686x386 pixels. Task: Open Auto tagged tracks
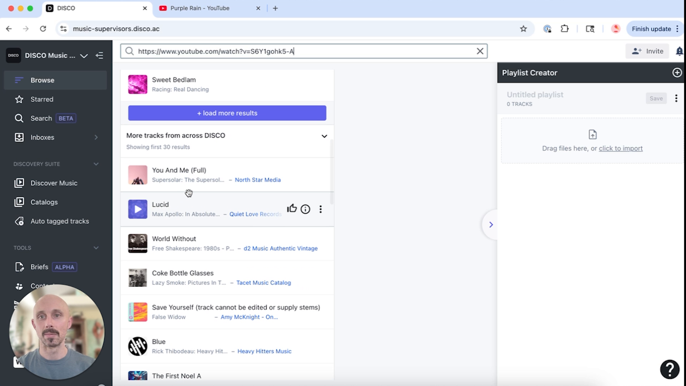60,221
